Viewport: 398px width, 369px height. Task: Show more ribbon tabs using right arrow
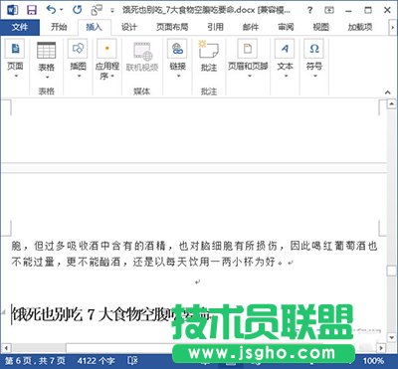392,28
